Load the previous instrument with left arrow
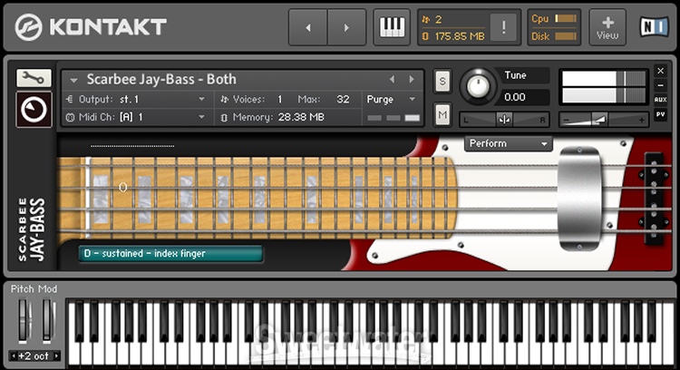Image resolution: width=680 pixels, height=370 pixels. [x=308, y=28]
